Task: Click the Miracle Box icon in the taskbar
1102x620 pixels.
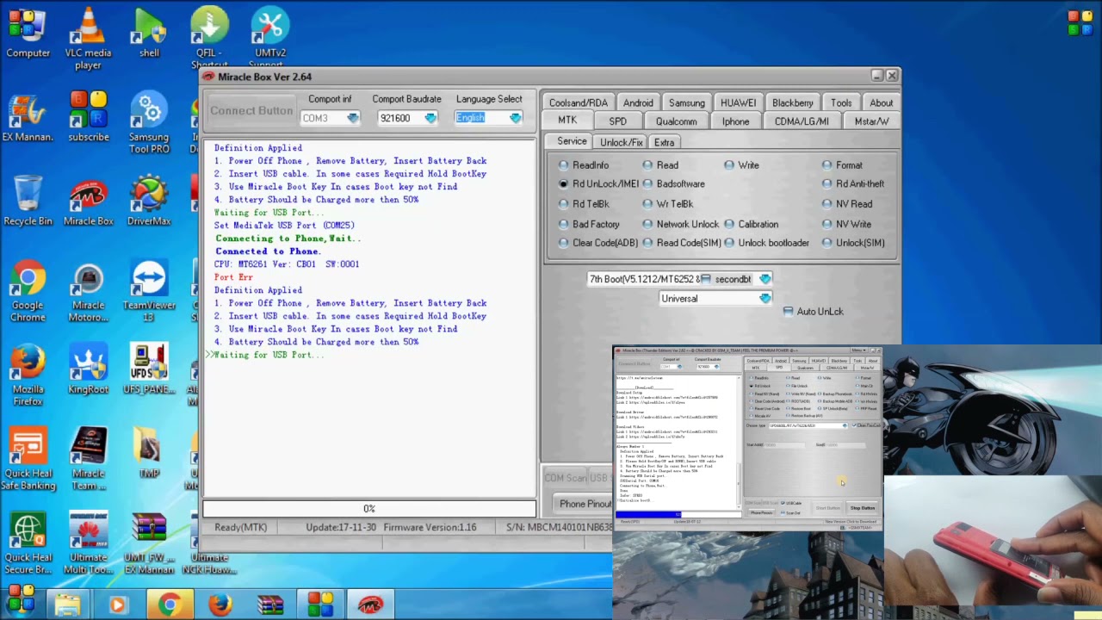Action: (x=370, y=605)
